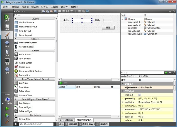This screenshot has height=127, width=177.
Task: Open the Projects mode icon
Action: (7, 53)
